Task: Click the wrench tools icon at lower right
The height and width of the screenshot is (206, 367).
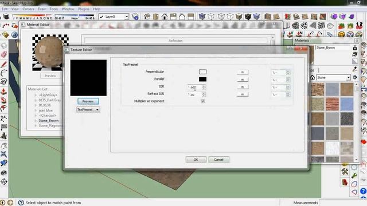Action: (x=345, y=172)
